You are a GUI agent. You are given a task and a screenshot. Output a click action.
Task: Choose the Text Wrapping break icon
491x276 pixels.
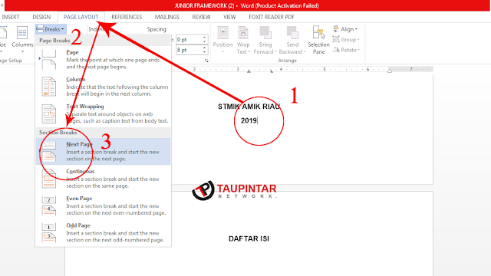49,113
